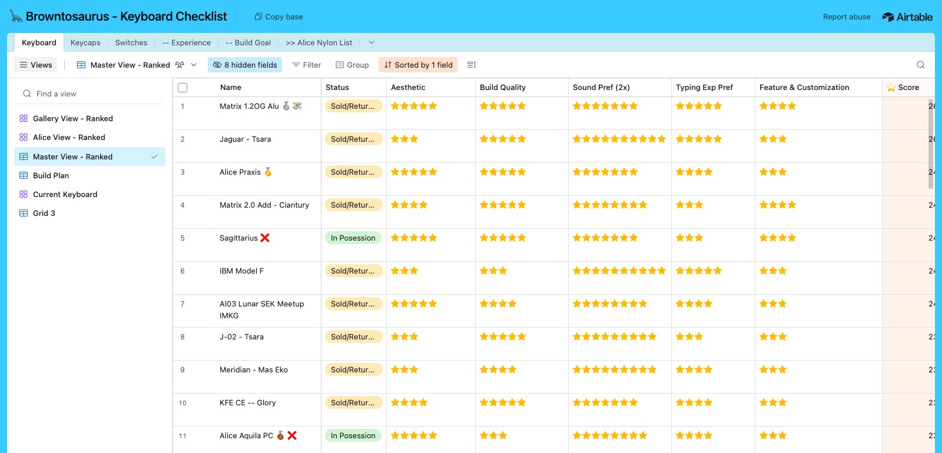Image resolution: width=942 pixels, height=453 pixels.
Task: Click Aesthetic star rating for Matrix 1.2OG Alu
Action: point(414,106)
